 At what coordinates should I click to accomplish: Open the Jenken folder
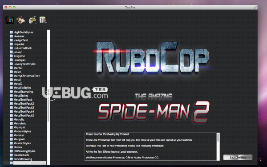pos(16,52)
